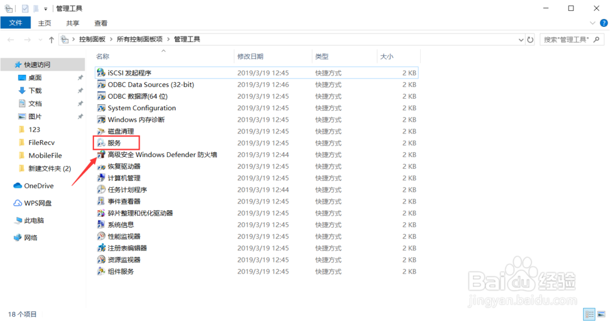The width and height of the screenshot is (610, 321).
Task: Switch to the 共享 ribbon tab
Action: click(73, 23)
